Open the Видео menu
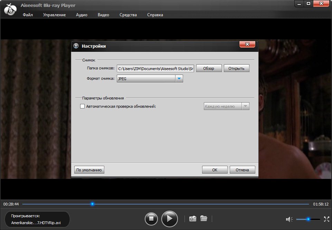Screen dimensions: 332x230 103,15
